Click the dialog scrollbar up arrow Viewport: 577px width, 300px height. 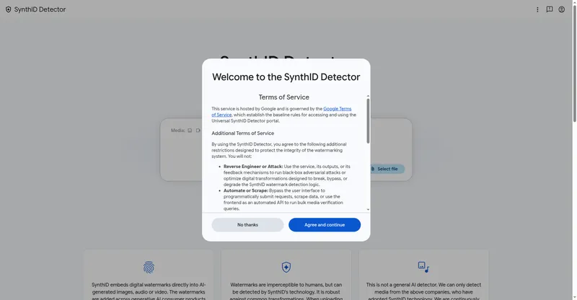click(368, 96)
